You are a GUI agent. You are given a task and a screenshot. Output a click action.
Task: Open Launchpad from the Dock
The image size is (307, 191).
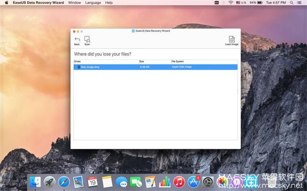pos(49,182)
